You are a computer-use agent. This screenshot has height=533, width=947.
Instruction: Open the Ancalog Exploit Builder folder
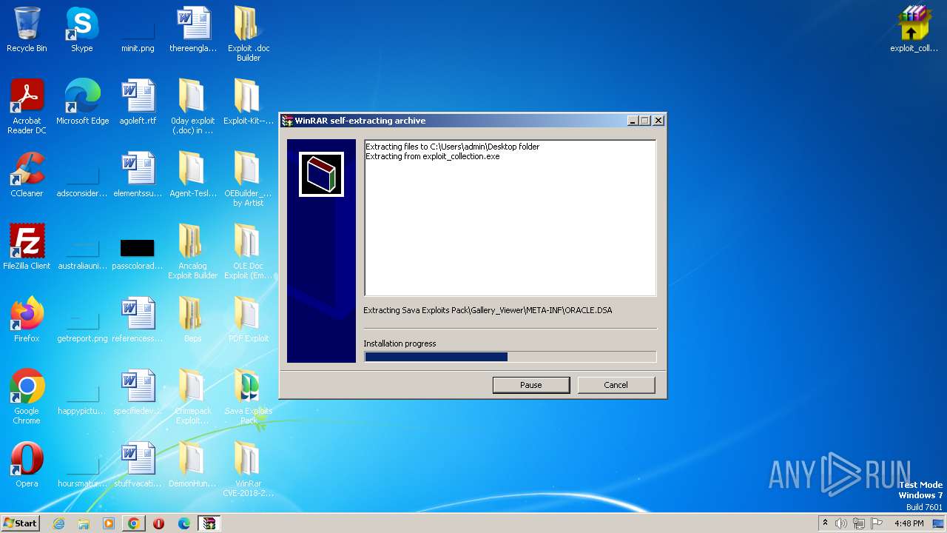click(x=192, y=252)
